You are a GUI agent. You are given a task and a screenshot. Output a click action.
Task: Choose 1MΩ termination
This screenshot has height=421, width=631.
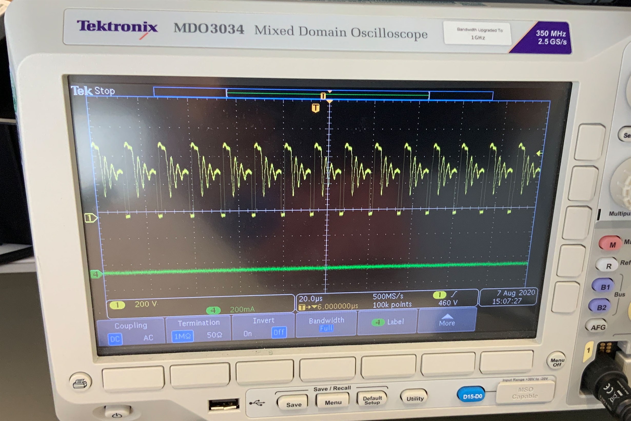click(x=183, y=336)
